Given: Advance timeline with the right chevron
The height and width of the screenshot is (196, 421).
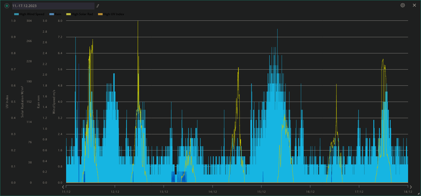Looking at the screenshot, I should 411,187.
